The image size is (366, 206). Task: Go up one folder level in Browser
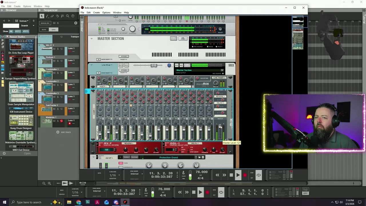tap(33, 21)
